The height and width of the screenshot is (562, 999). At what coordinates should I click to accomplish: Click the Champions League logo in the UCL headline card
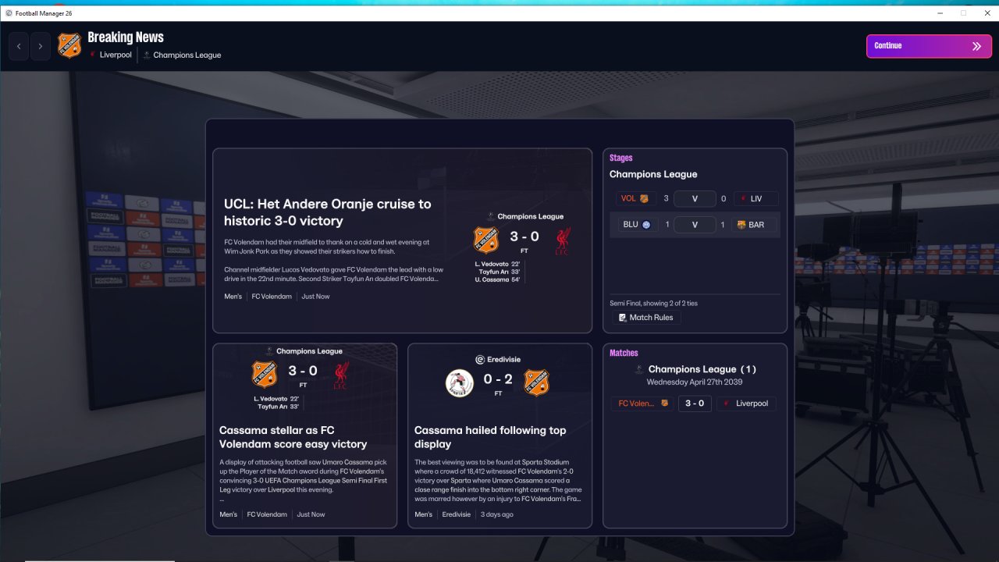(490, 216)
